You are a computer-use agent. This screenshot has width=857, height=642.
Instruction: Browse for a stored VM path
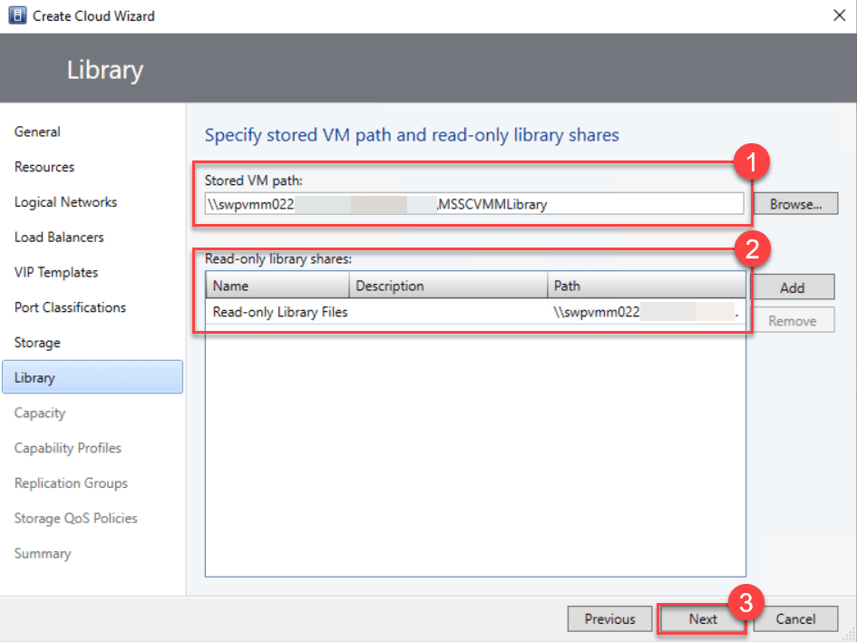(x=795, y=204)
